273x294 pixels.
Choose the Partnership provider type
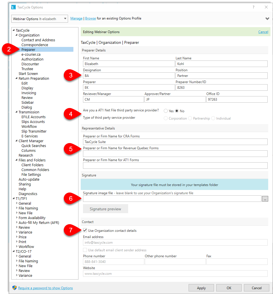[190, 118]
